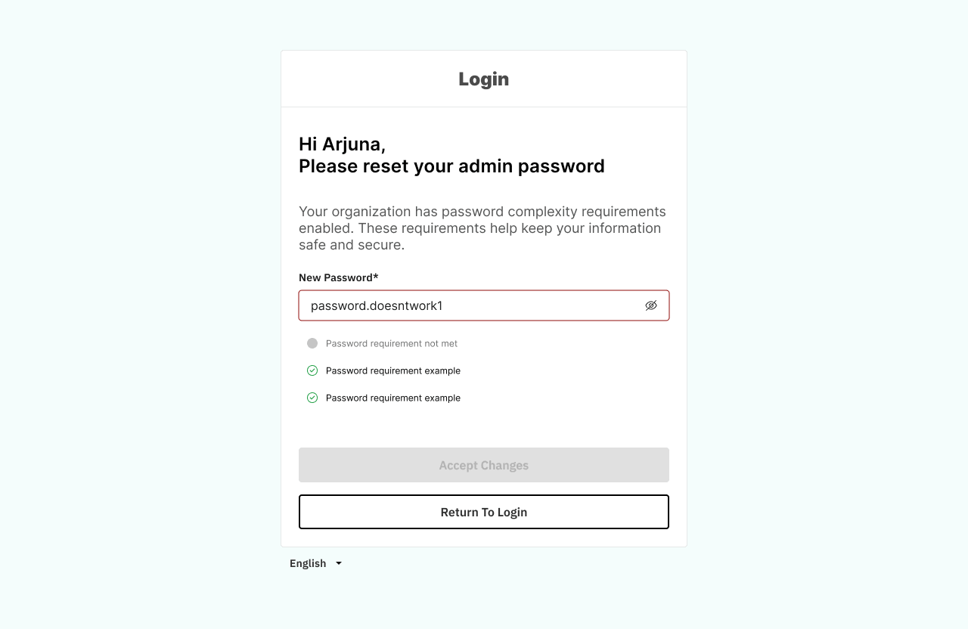Click the grey unmet-requirement circle icon

(x=312, y=343)
